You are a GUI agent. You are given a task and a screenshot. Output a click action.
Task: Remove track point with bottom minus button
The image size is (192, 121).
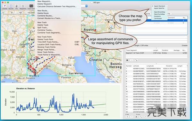pyautogui.click(x=132, y=117)
